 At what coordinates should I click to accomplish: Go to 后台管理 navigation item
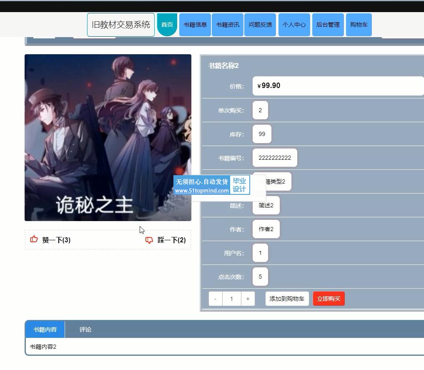[x=328, y=25]
